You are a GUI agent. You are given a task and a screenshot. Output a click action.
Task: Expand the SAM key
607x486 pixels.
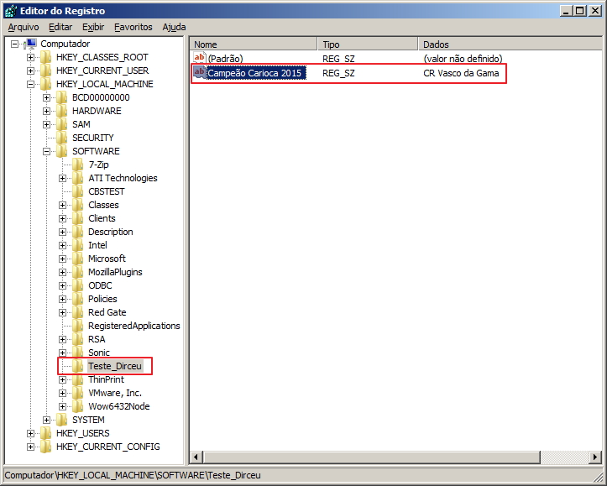tap(46, 124)
